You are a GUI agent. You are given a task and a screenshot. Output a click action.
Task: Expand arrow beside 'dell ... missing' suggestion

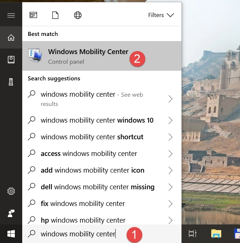pyautogui.click(x=170, y=187)
